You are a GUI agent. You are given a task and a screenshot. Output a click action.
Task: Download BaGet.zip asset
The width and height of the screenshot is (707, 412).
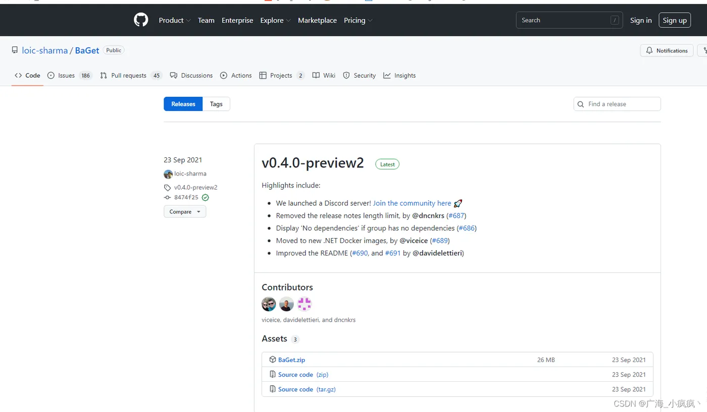[x=291, y=360]
